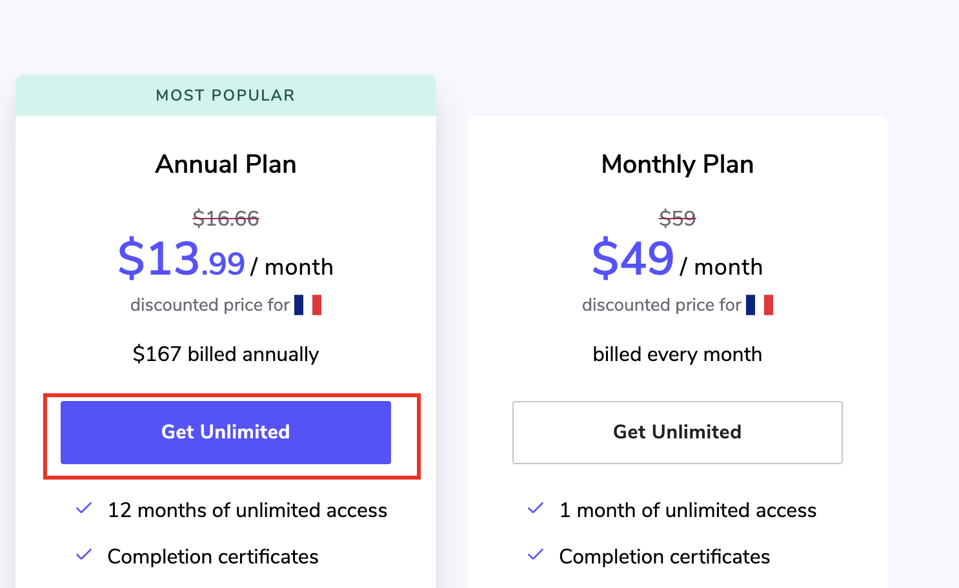This screenshot has width=959, height=588.
Task: Click checkmark beside 12 months of unlimited access
Action: tap(84, 508)
